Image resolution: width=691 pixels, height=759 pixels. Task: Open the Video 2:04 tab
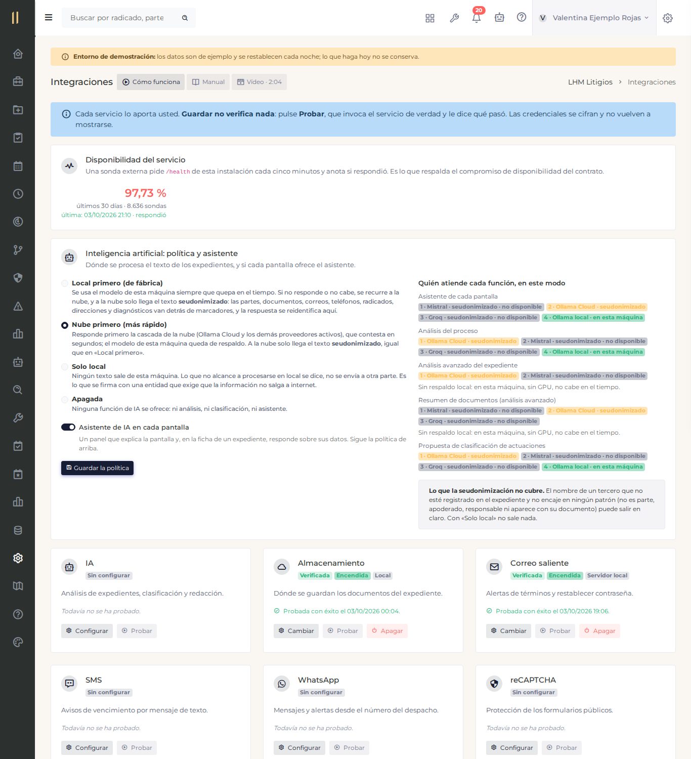click(259, 82)
